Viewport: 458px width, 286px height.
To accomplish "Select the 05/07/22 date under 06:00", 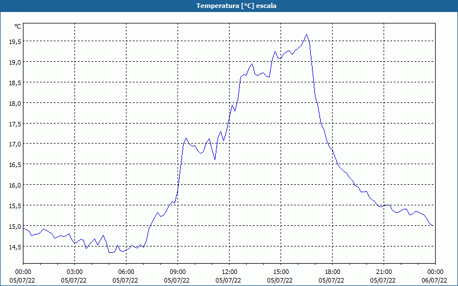I will [126, 280].
